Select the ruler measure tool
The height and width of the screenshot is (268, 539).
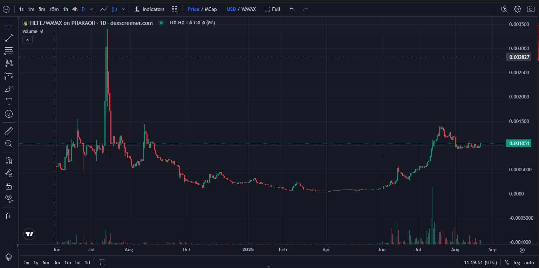tap(9, 131)
